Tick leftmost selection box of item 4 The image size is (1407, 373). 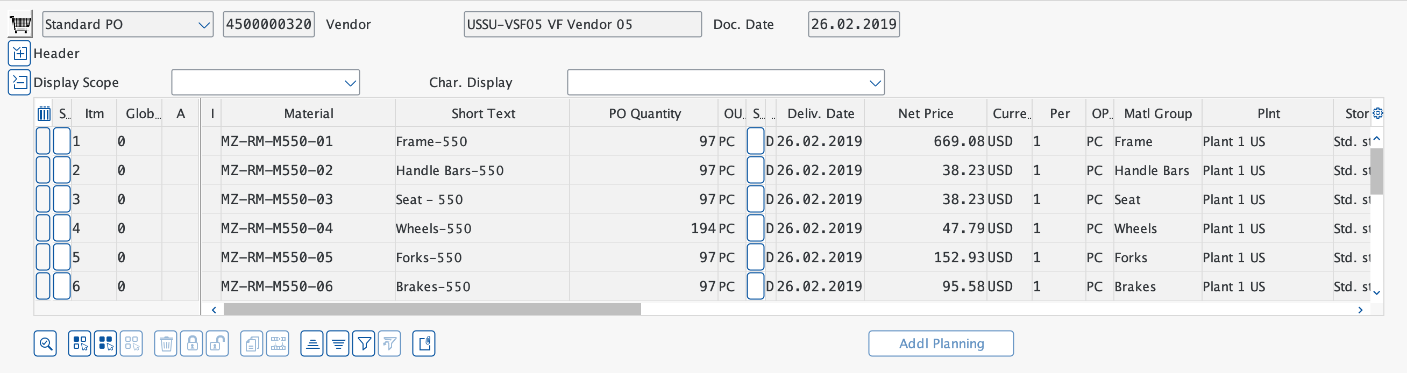pos(43,228)
